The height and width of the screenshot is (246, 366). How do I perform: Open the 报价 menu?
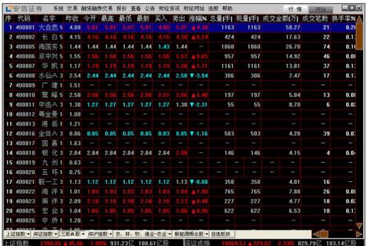121,9
